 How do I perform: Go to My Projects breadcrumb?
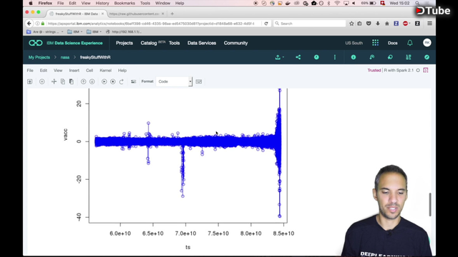(x=39, y=57)
